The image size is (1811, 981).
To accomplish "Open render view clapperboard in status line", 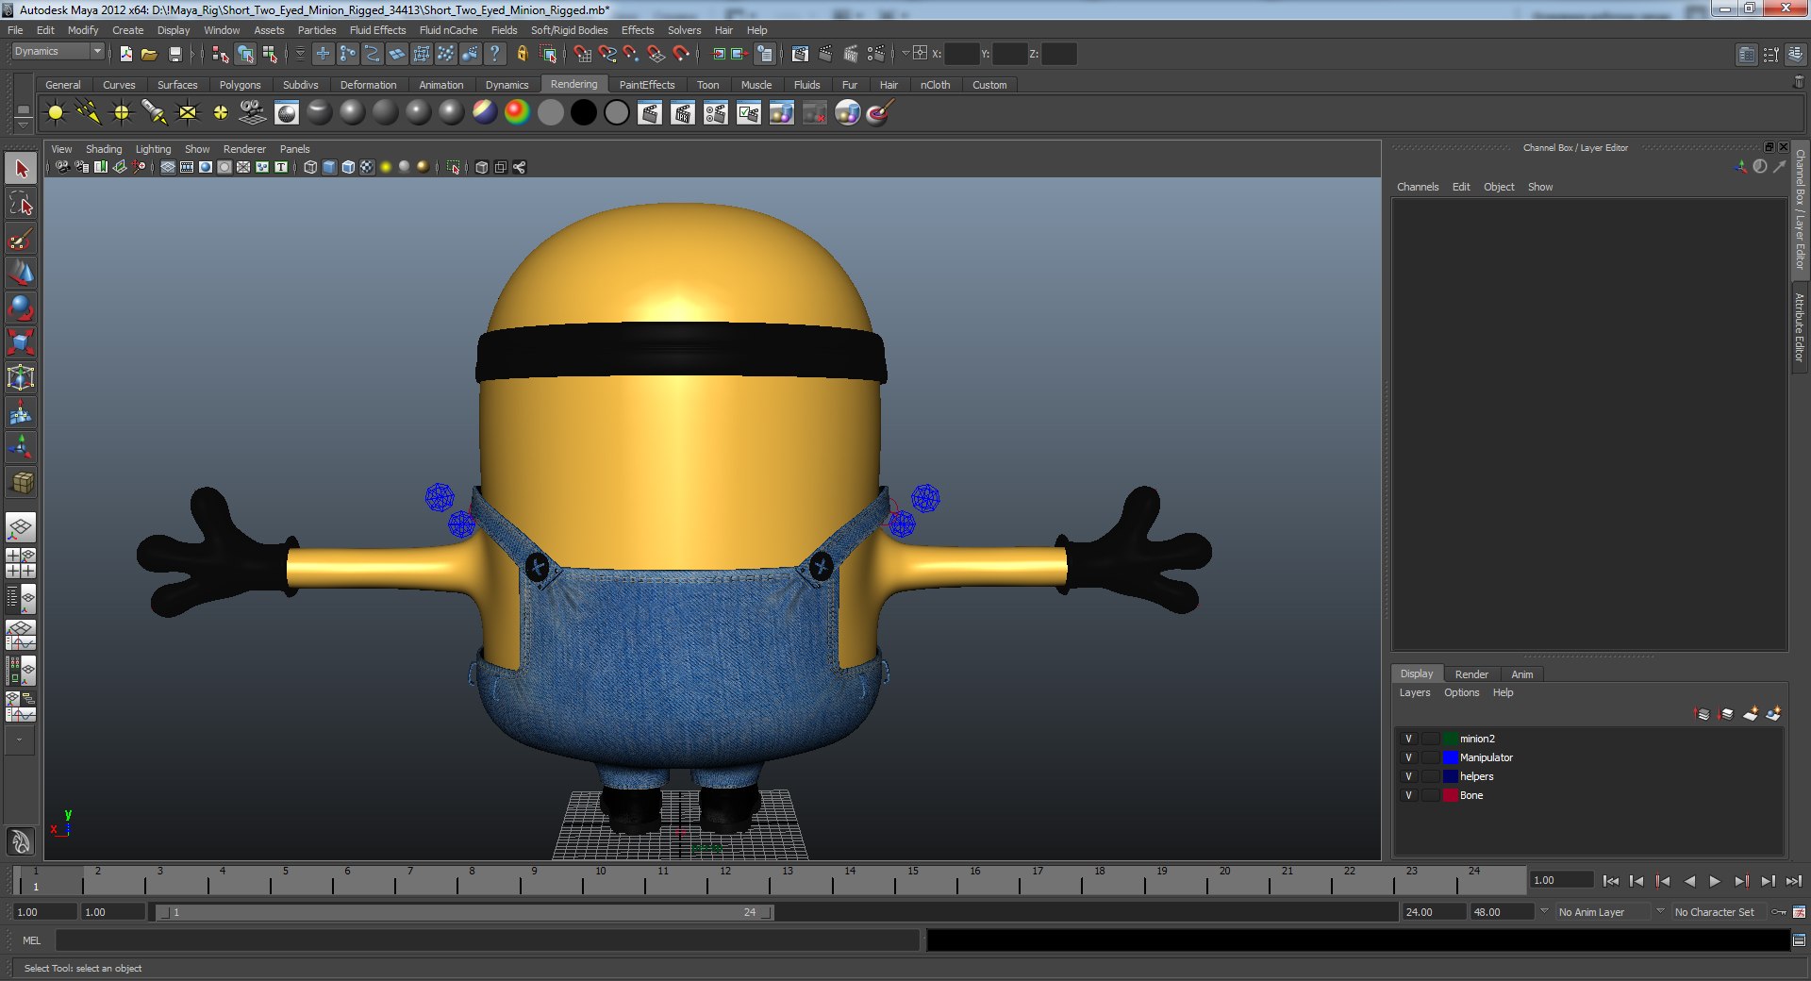I will pos(800,54).
